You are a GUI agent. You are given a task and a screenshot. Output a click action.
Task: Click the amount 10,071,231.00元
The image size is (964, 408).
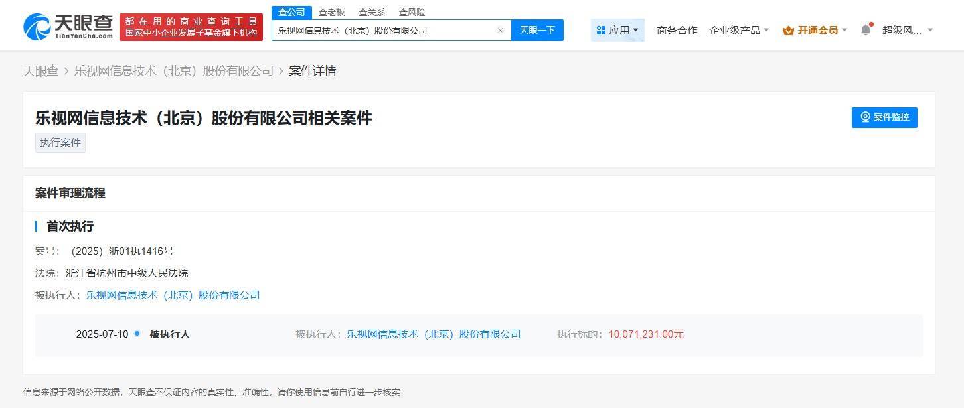646,334
